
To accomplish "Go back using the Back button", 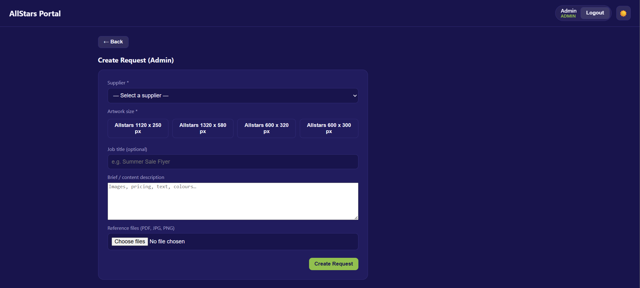I will (113, 42).
